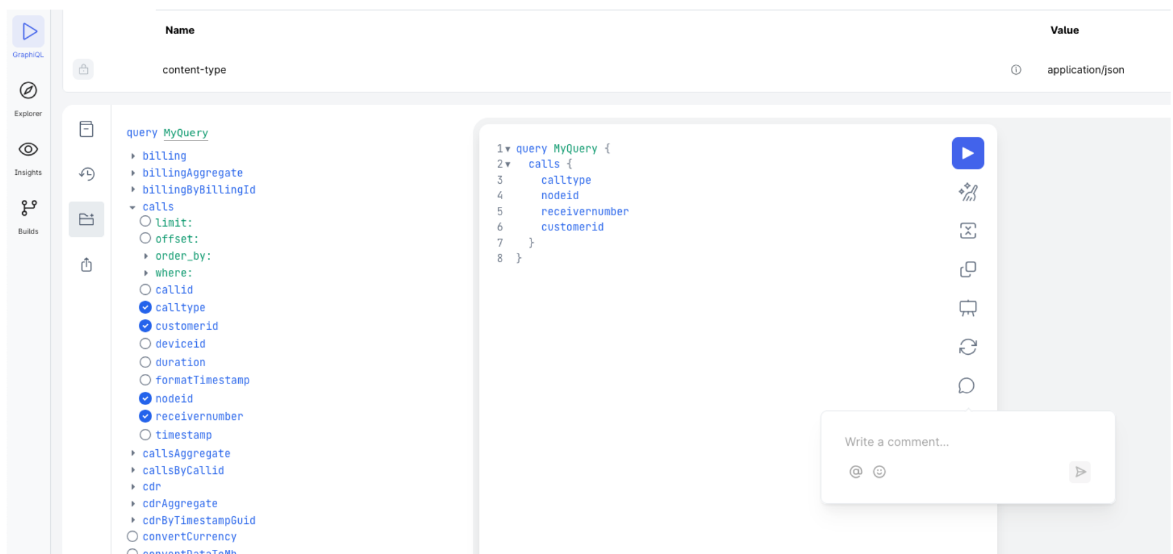Click the refresh schema icon
Screen dimensions: 1173x554
click(968, 347)
